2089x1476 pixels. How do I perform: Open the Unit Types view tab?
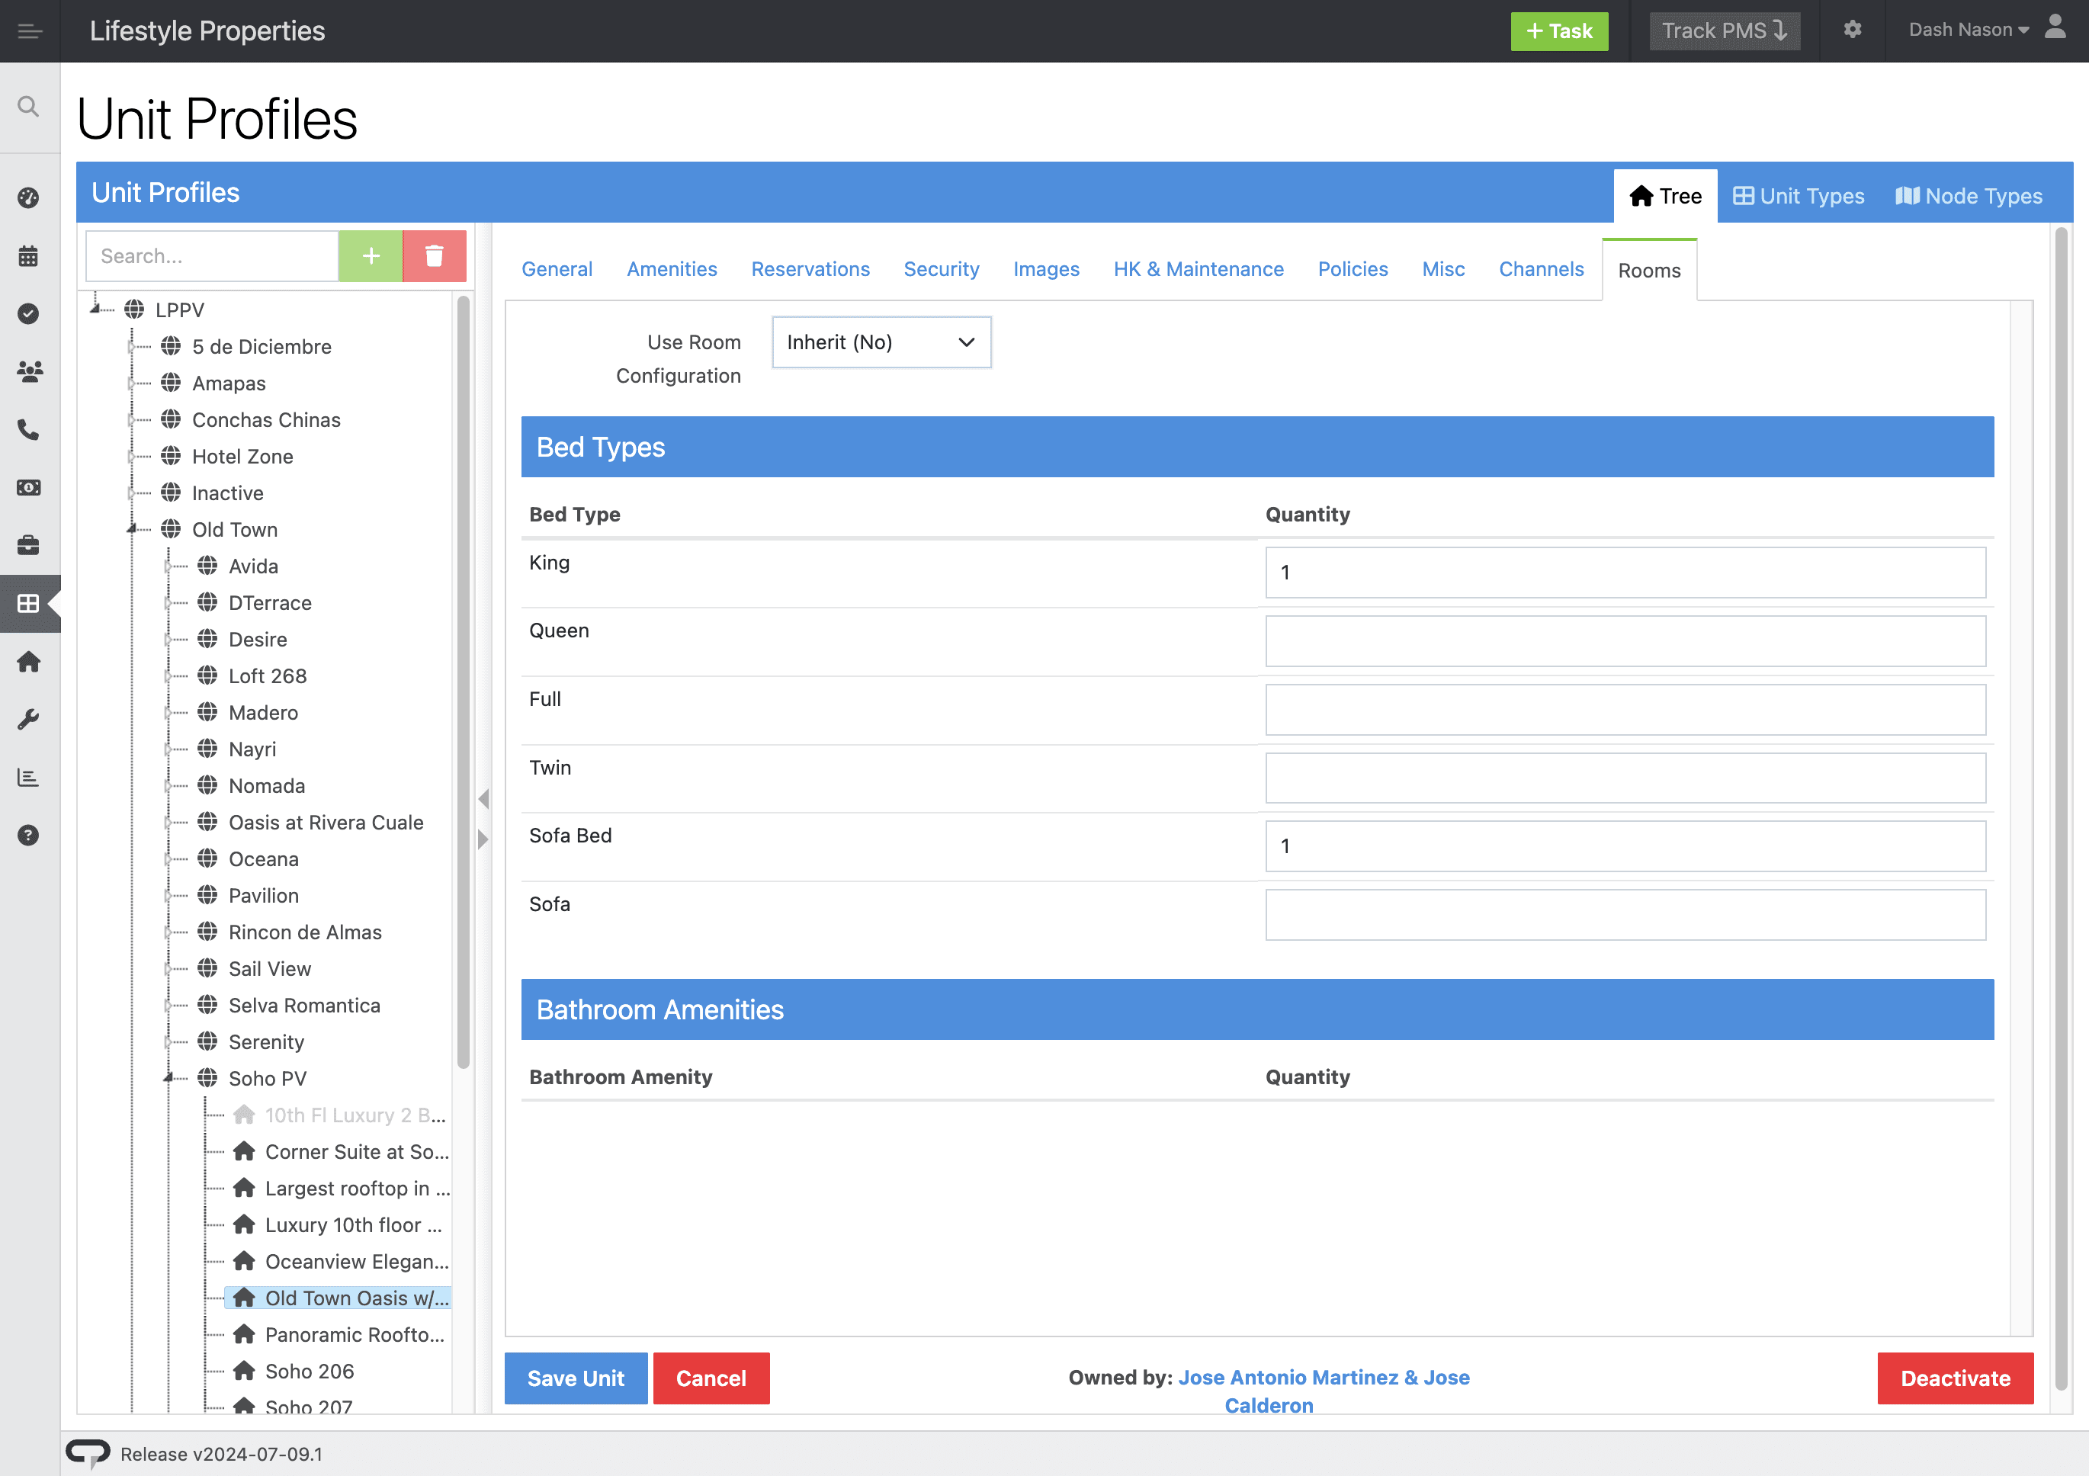tap(1799, 196)
